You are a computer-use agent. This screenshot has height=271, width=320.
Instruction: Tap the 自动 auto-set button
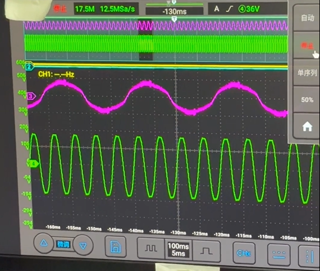pos(307,18)
